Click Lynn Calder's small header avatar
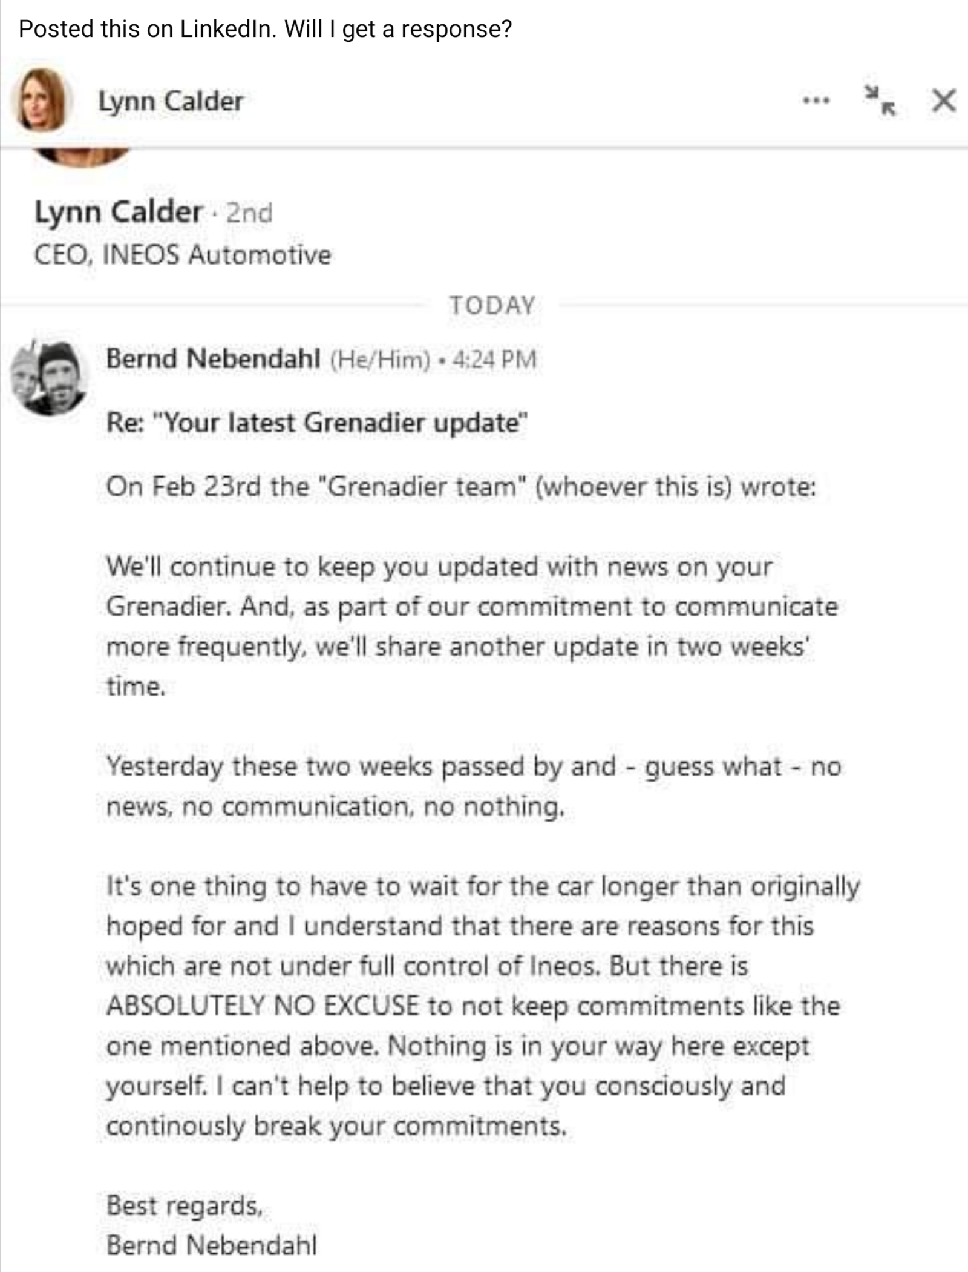This screenshot has width=968, height=1272. pos(42,100)
